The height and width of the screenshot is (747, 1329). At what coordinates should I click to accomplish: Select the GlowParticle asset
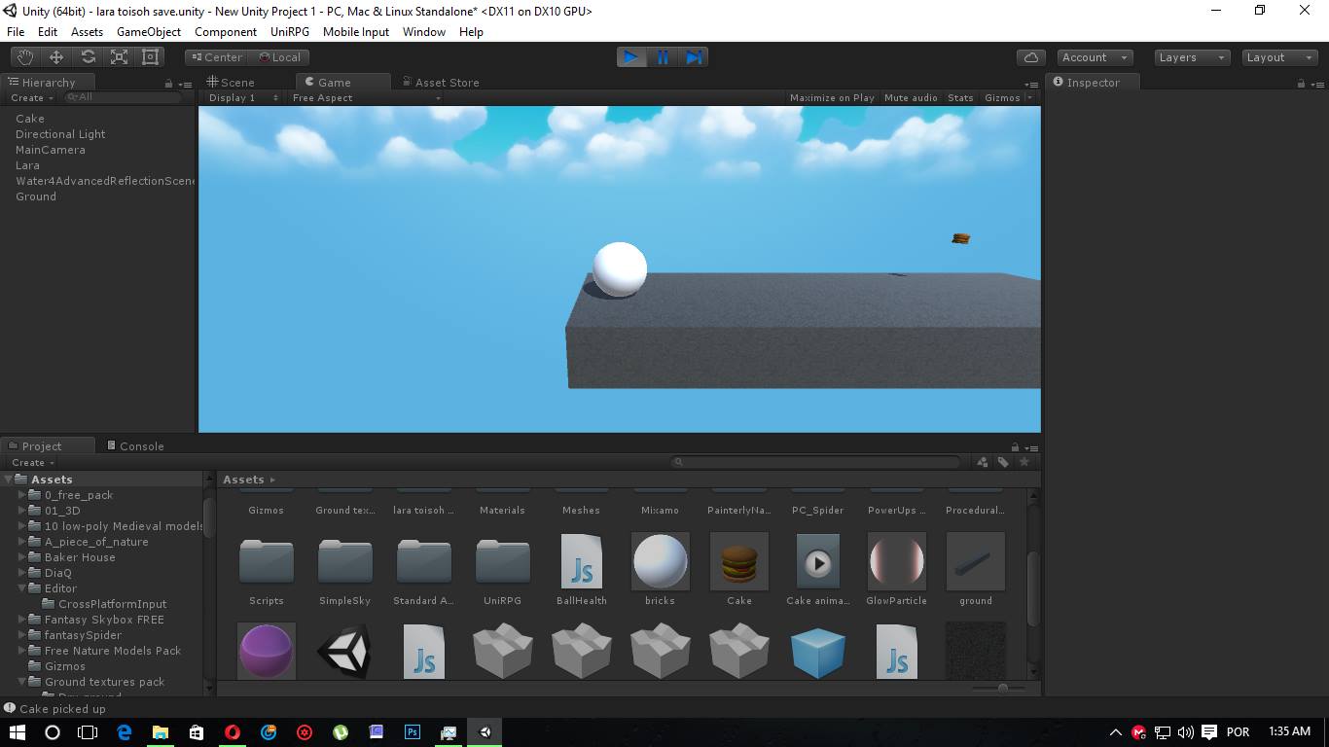897,561
